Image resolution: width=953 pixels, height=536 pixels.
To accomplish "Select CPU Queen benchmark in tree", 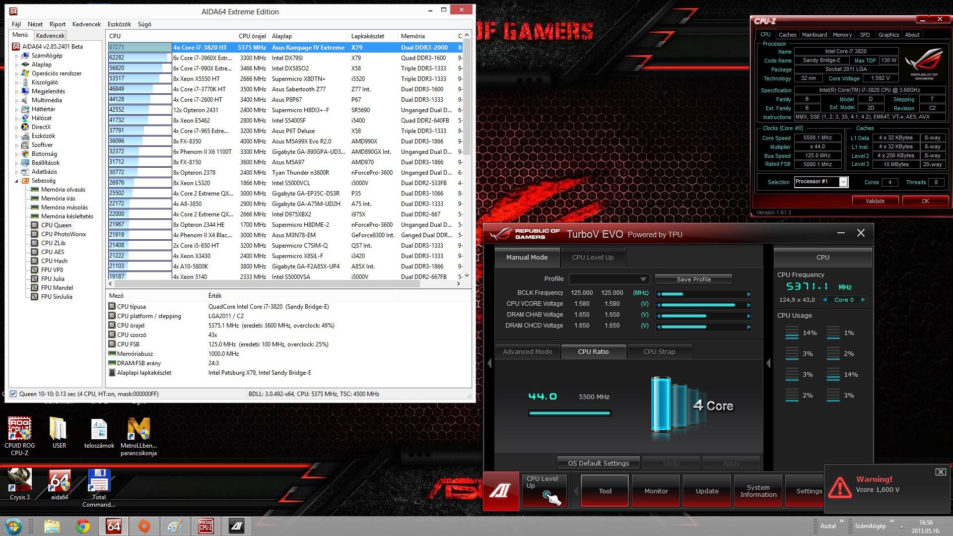I will [56, 225].
